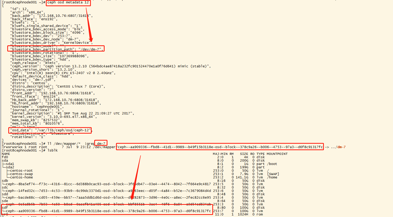Select the ceph--14fed32c volume under sdc
This screenshot has height=217, width=393.
coord(108,191)
